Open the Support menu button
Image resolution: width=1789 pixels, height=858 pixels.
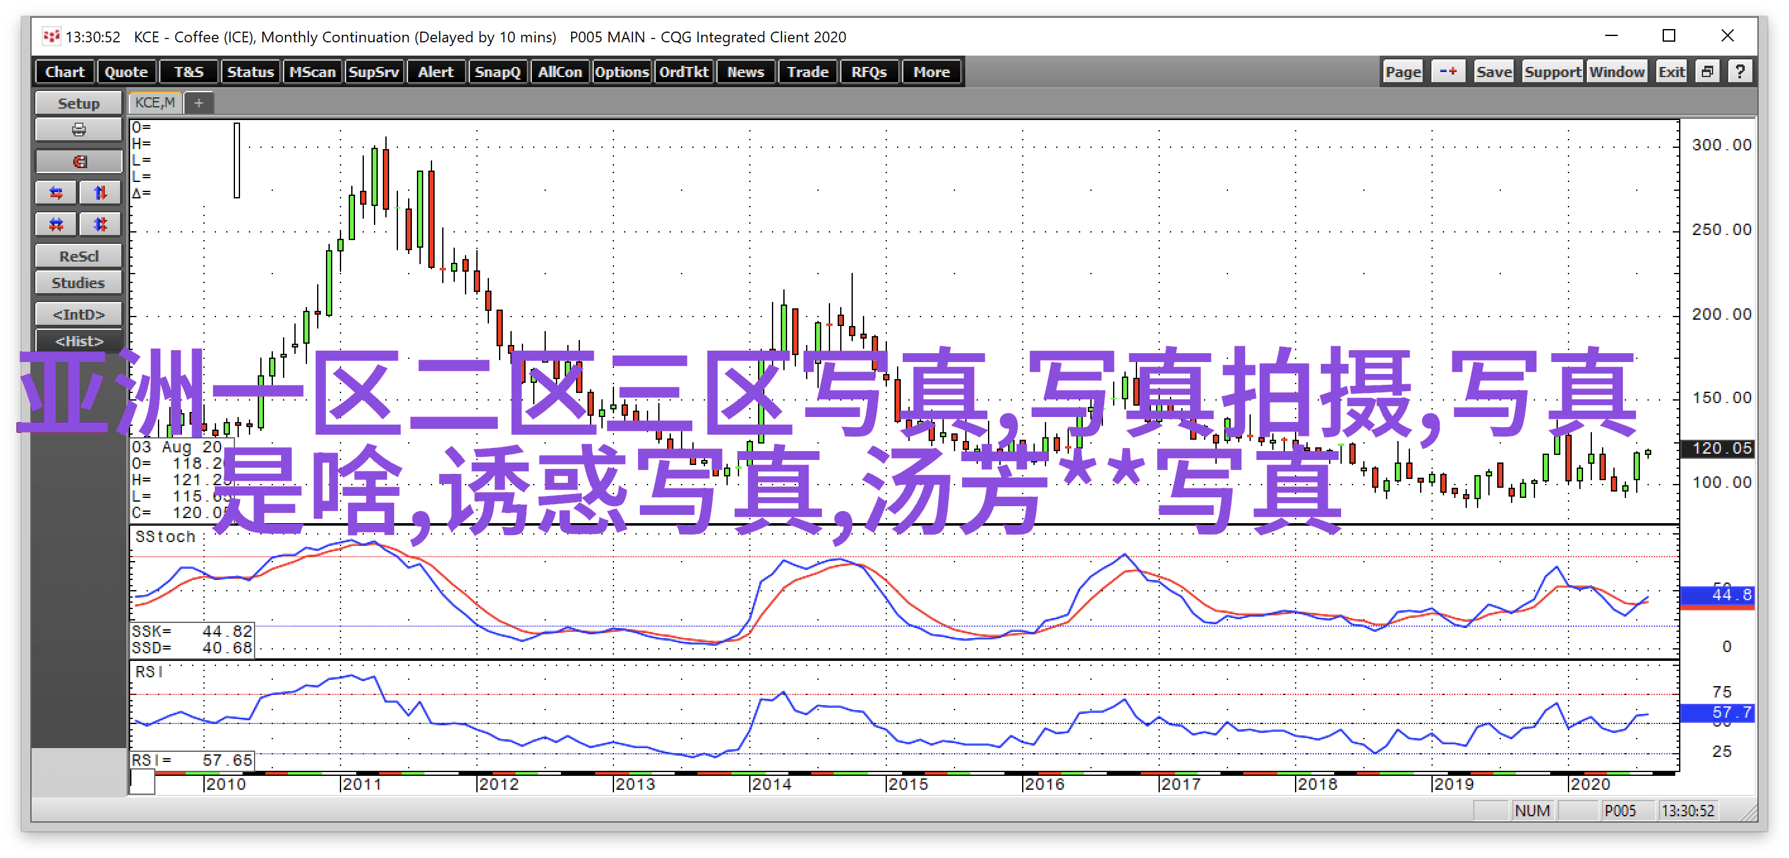click(x=1552, y=71)
